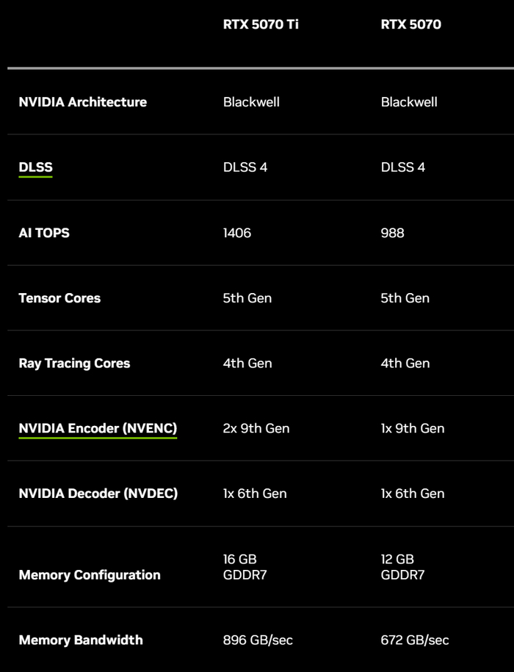Select the RTX 5070 column header

[410, 25]
